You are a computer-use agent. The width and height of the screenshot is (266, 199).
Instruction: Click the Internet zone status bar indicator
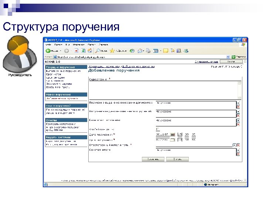212,185
